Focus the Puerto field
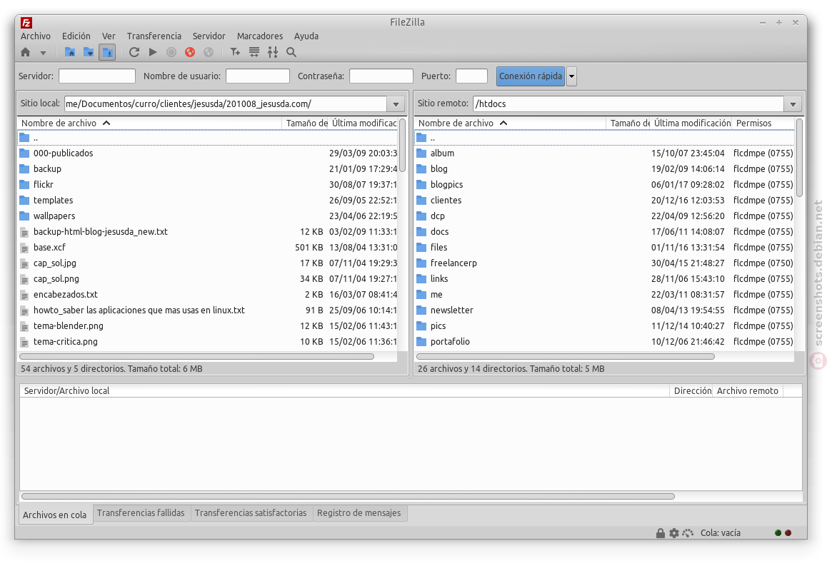Screen dimensions: 827x561 click(471, 76)
